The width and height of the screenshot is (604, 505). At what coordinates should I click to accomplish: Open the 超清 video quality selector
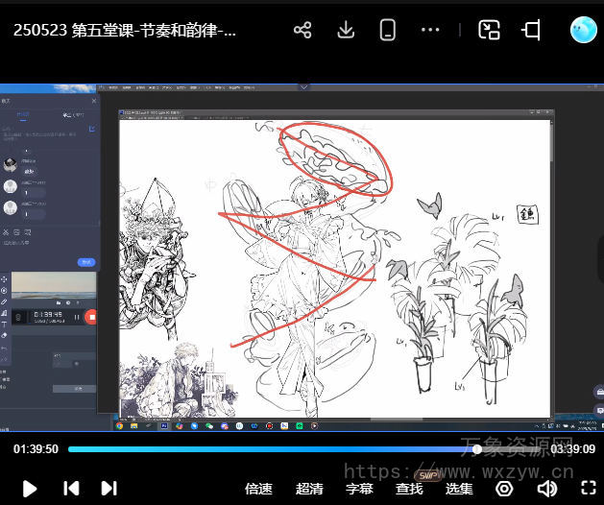coord(309,489)
